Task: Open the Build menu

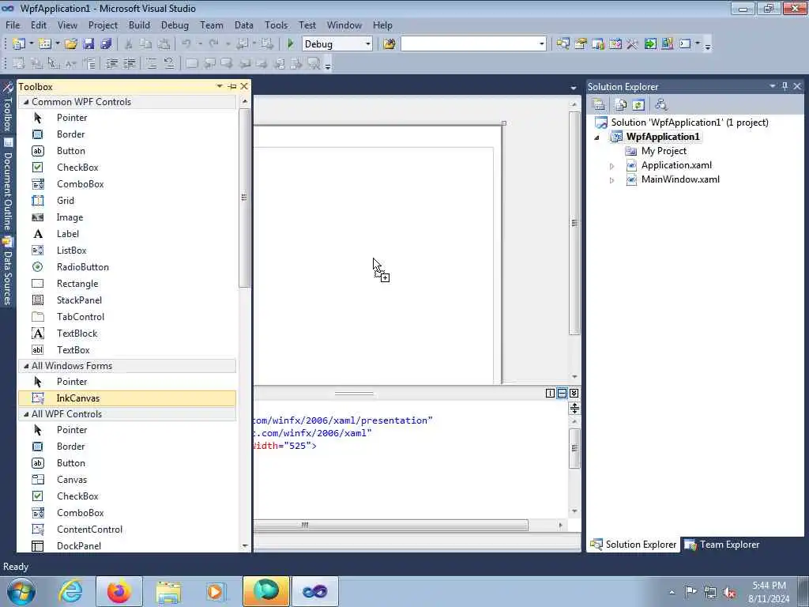Action: pos(139,25)
